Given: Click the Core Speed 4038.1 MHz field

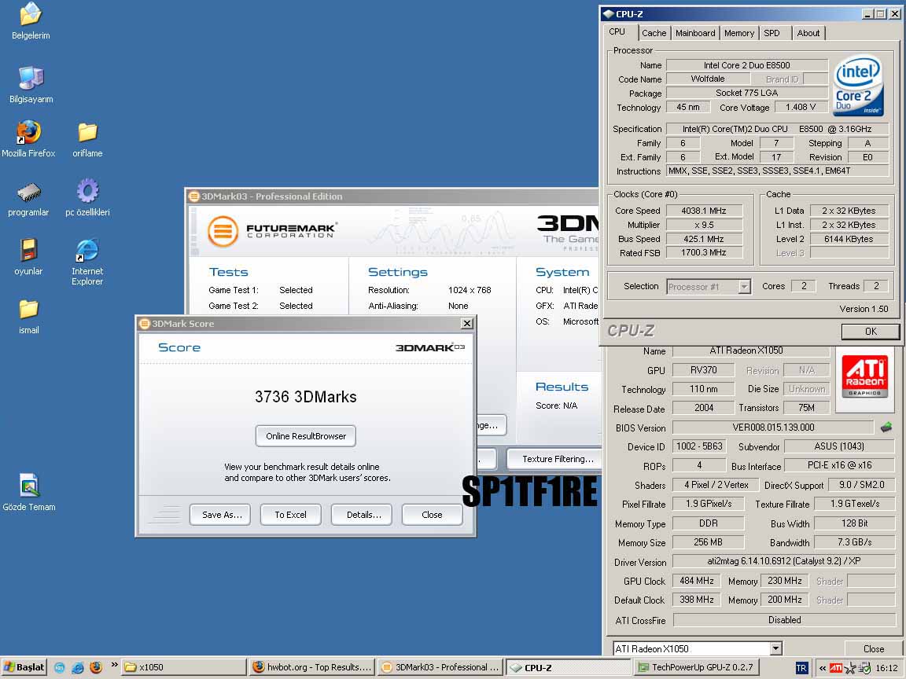Looking at the screenshot, I should click(704, 211).
